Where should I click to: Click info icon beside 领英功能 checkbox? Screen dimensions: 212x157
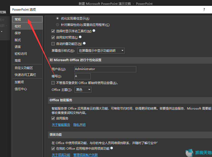tap(111, 148)
